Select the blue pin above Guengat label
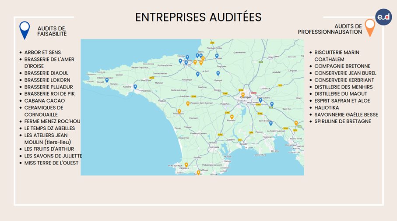397x221 pixels. click(x=218, y=73)
